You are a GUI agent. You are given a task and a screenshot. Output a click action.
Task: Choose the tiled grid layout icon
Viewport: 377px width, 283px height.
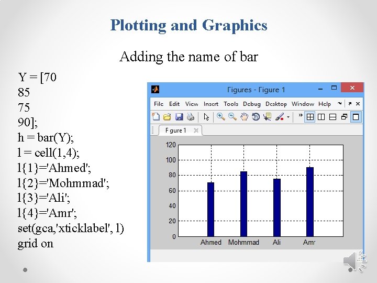310,117
